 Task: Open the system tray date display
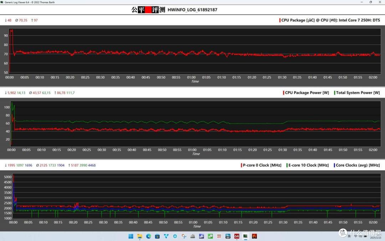(x=375, y=237)
